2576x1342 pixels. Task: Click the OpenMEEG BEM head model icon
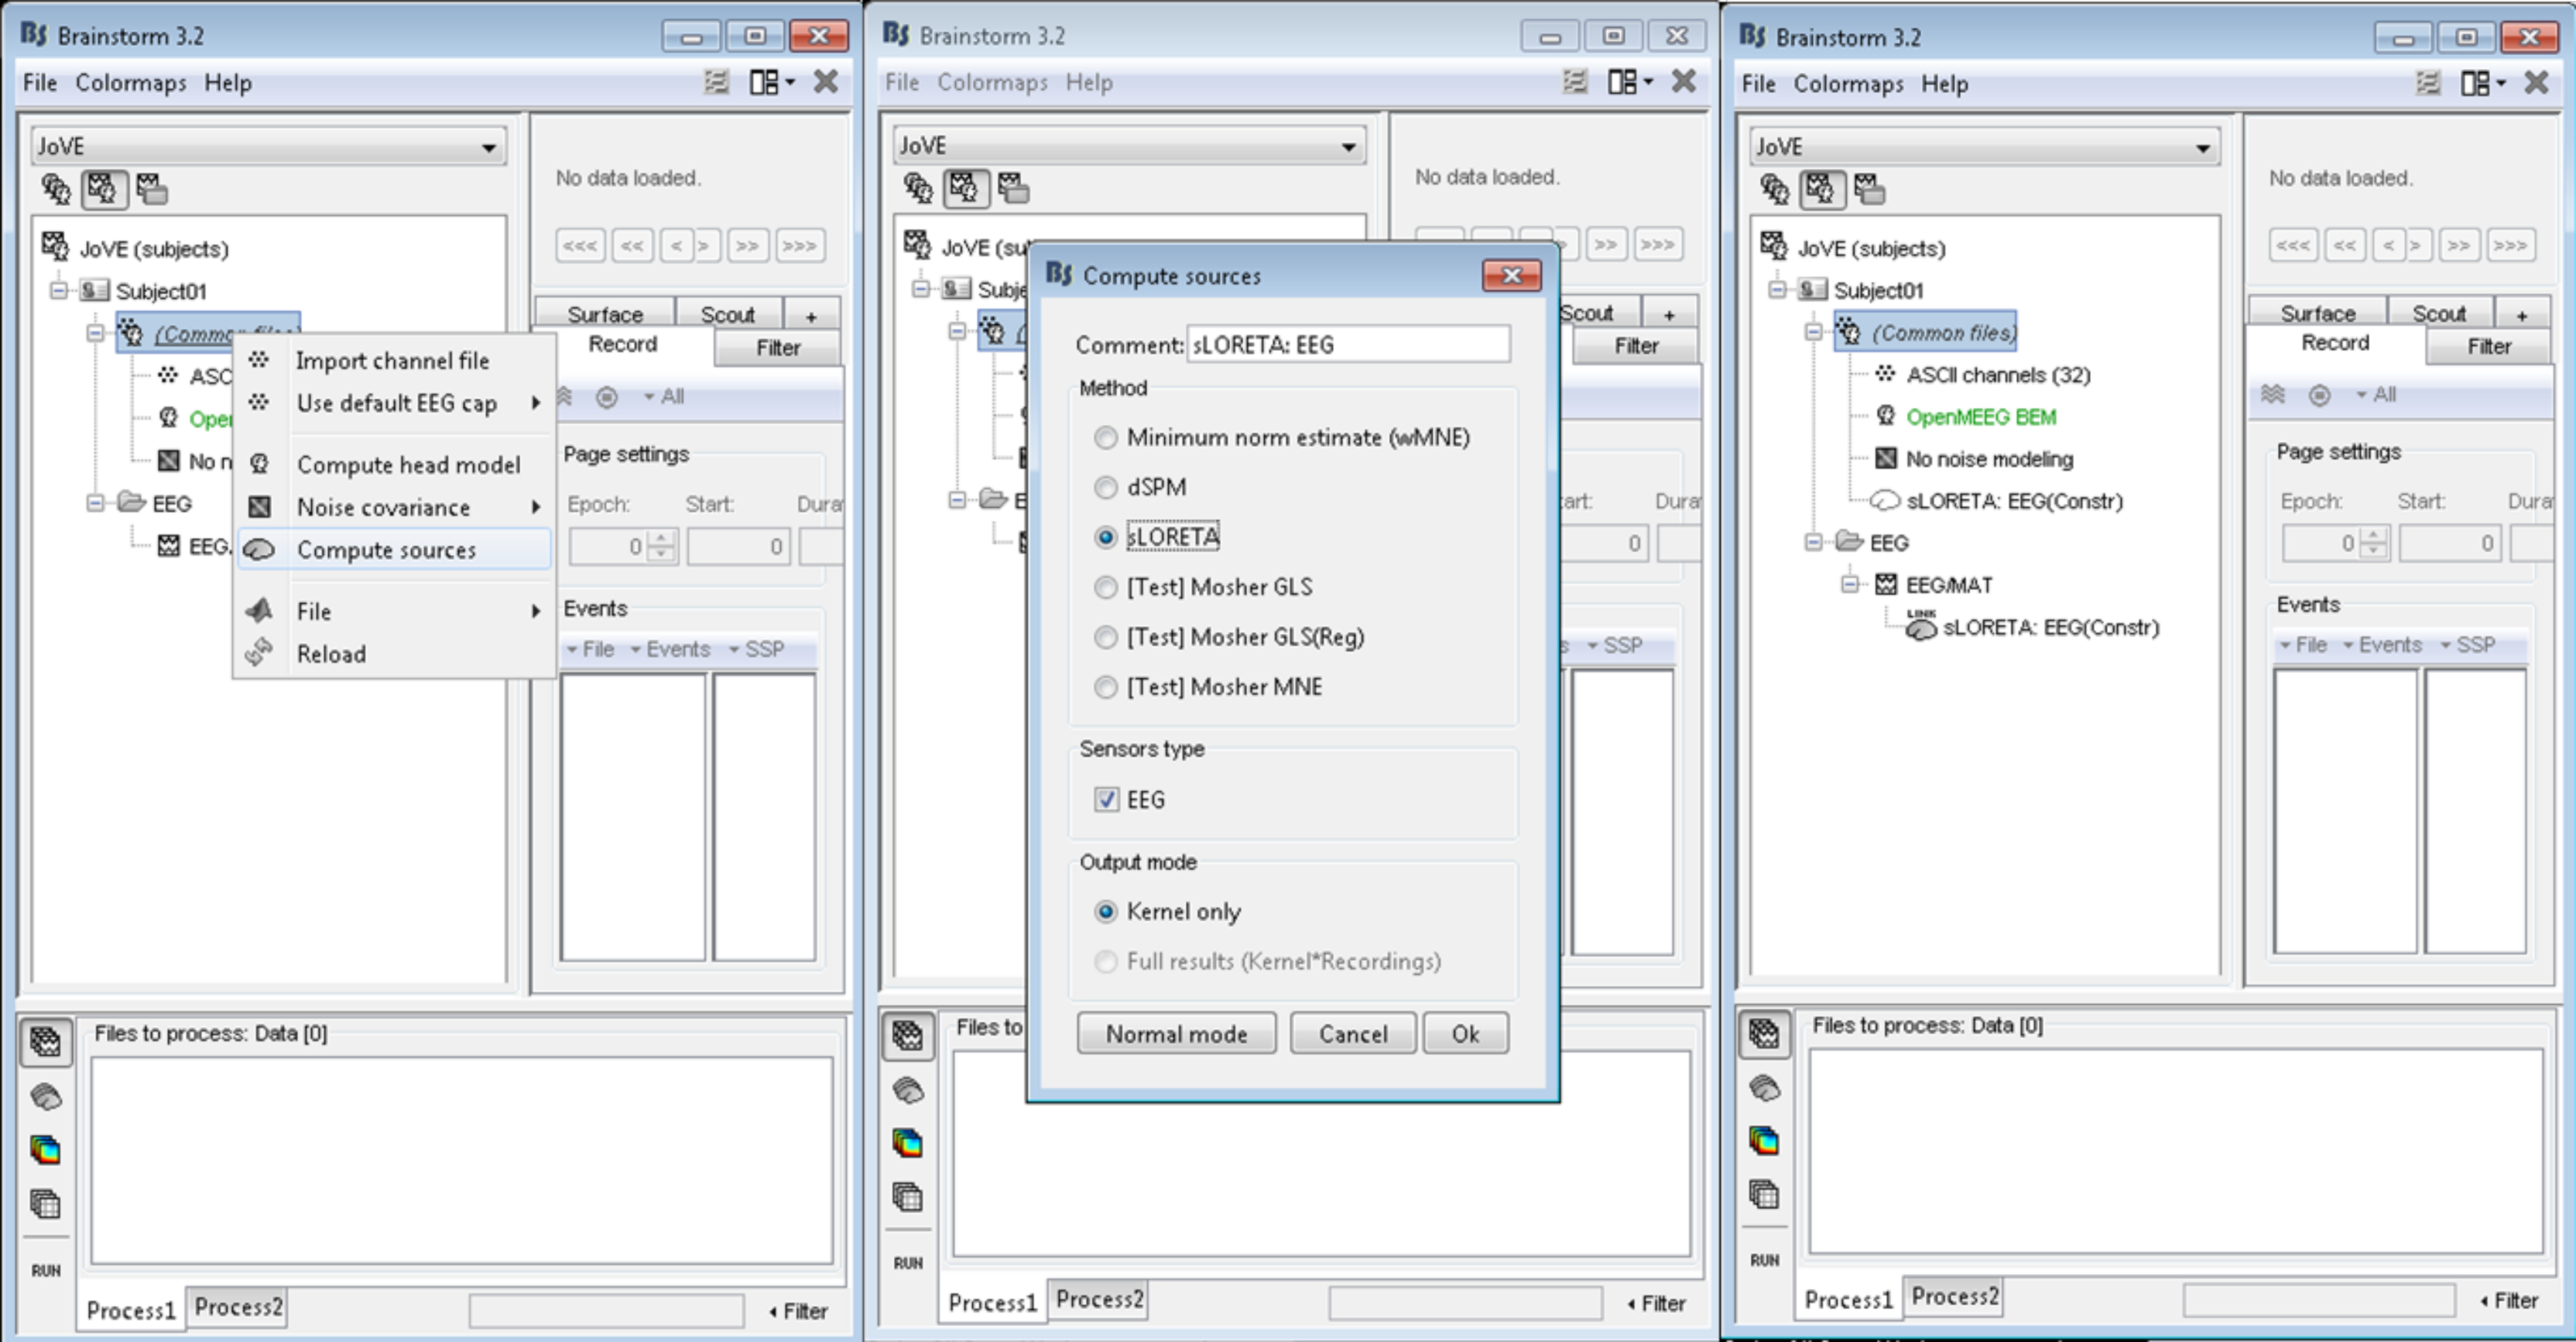tap(1885, 416)
